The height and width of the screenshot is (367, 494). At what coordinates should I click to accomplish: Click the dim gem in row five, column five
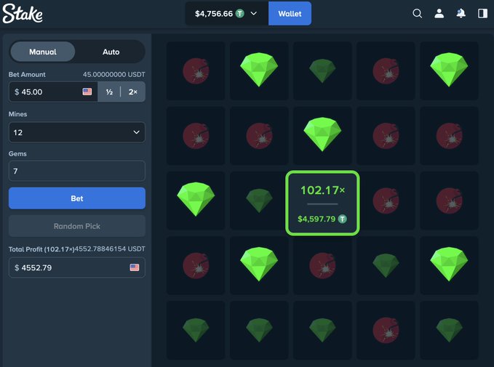point(449,330)
